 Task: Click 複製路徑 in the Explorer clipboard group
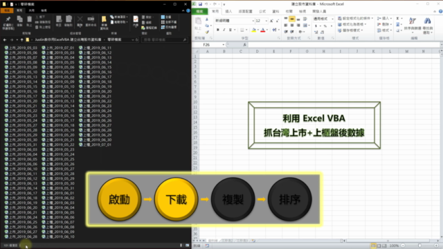pos(43,22)
